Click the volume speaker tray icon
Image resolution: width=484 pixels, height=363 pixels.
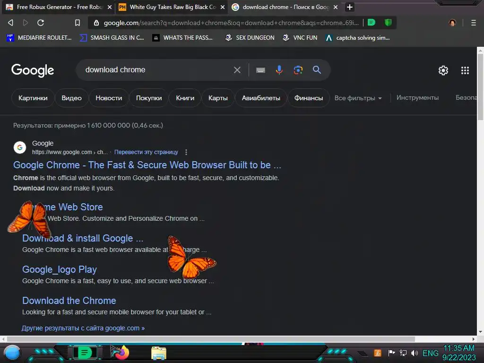tap(414, 353)
